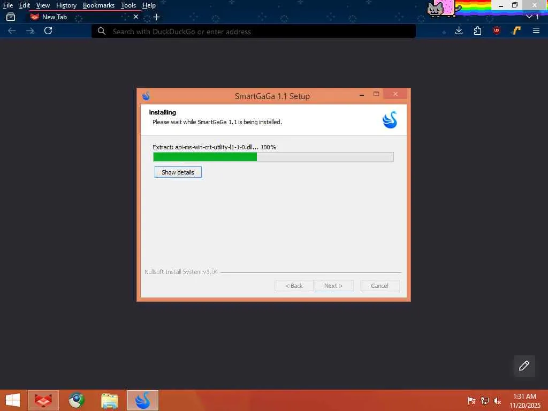
Task: Click Cancel in the SmartGaGa setup
Action: [x=379, y=286]
